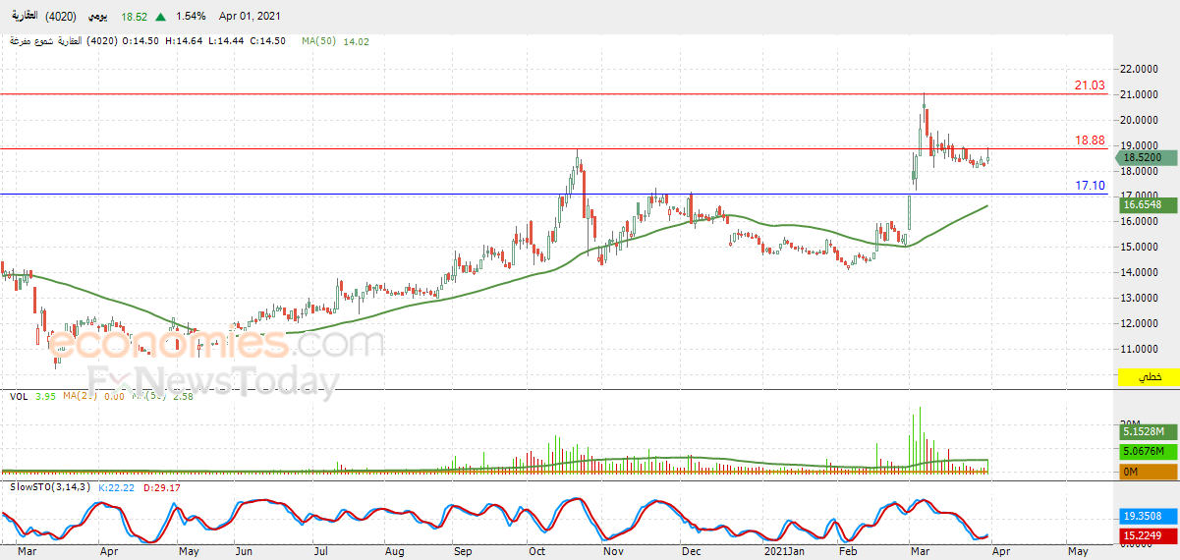
Task: Click the blue stochastic tag 19.3508
Action: [1148, 515]
